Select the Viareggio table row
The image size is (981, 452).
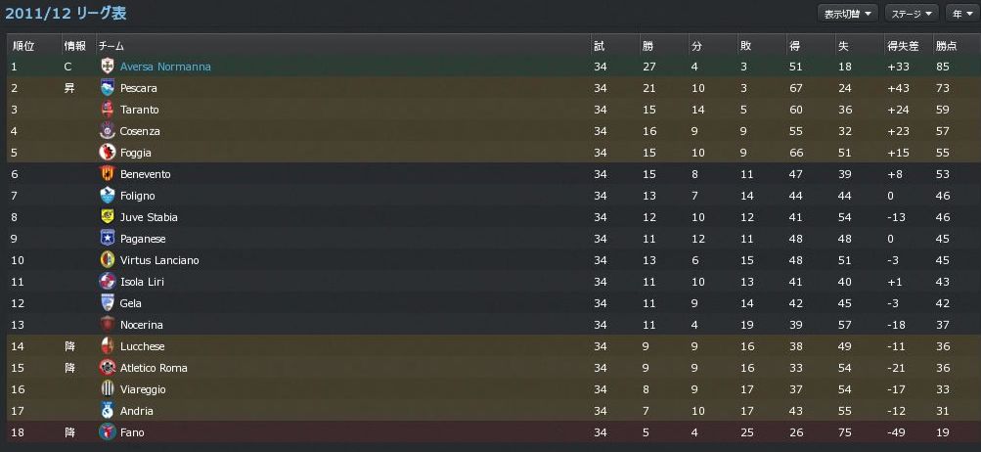tap(489, 389)
